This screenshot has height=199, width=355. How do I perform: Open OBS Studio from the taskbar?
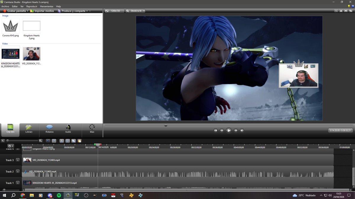tap(86, 195)
